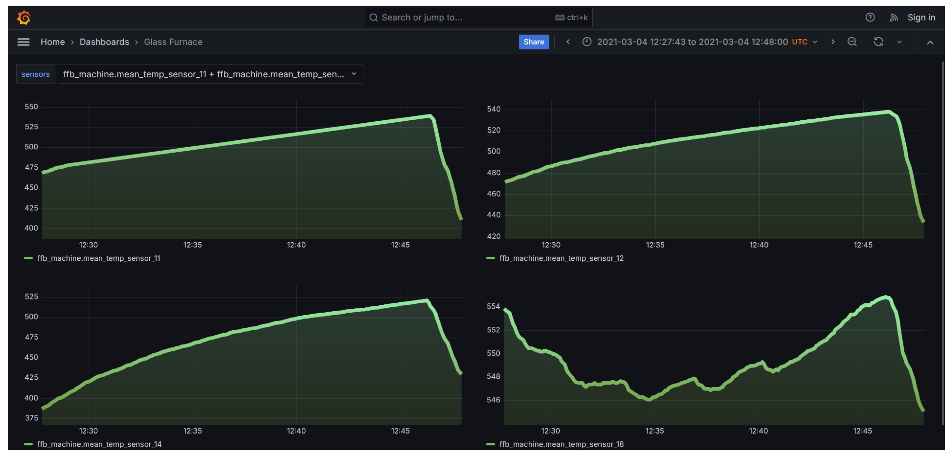The height and width of the screenshot is (455, 950).
Task: Open the time range picker
Action: (x=692, y=42)
